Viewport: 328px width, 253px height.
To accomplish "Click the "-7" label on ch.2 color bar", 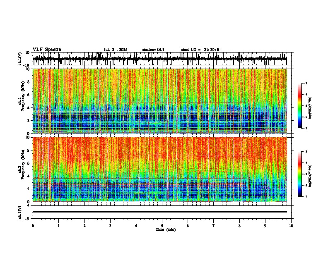I will 306,196.
